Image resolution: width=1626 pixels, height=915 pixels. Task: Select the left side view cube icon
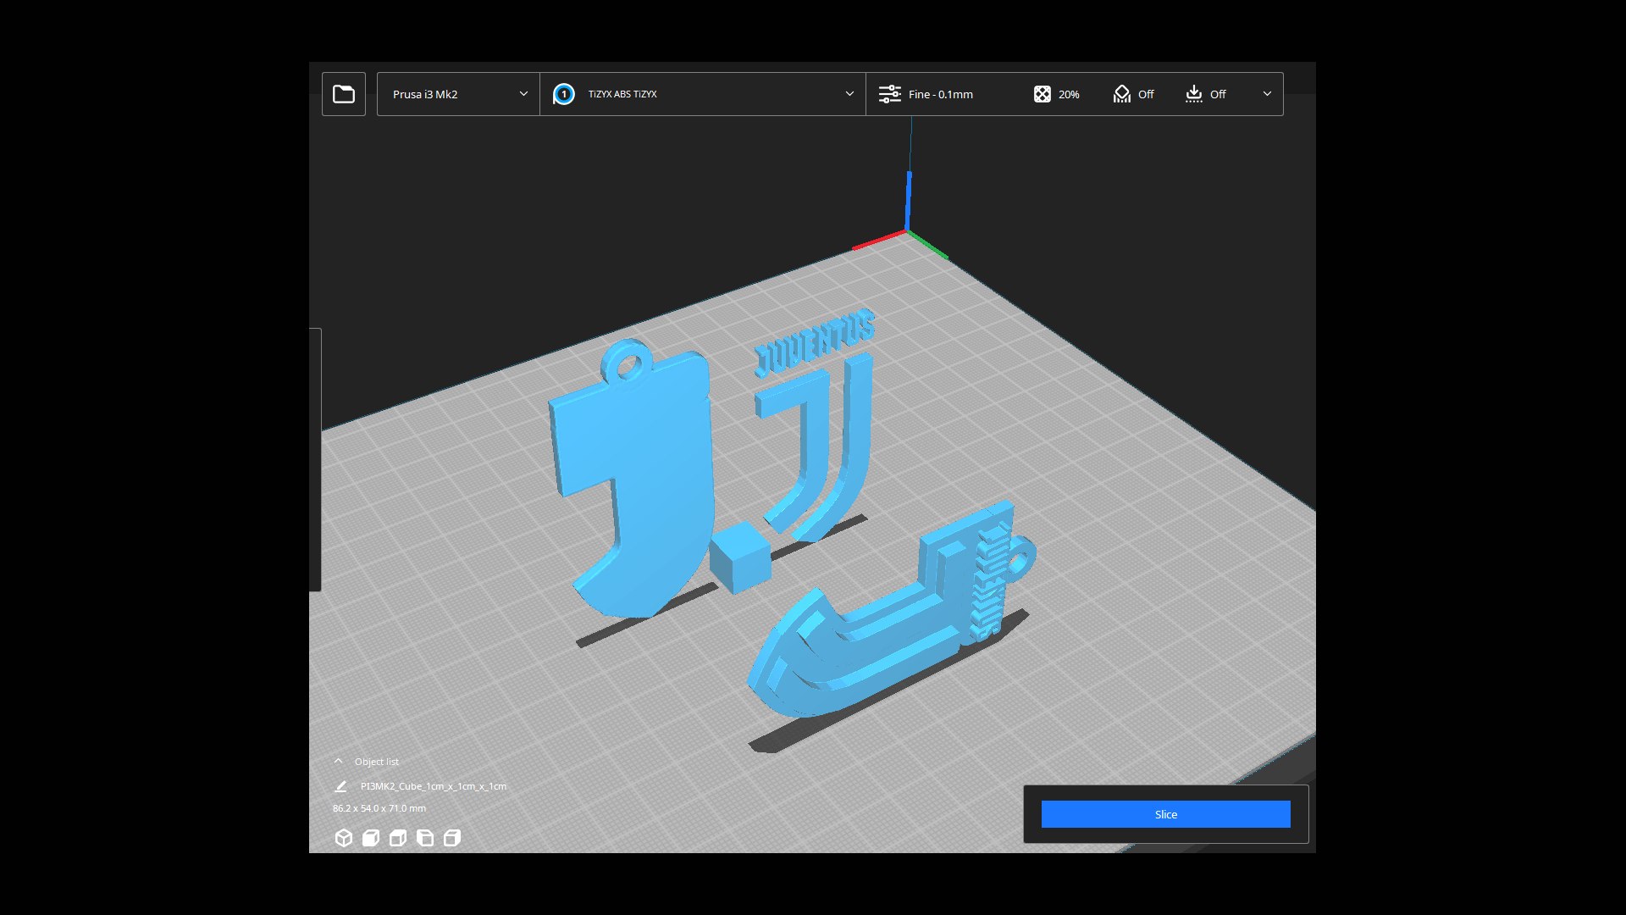pyautogui.click(x=425, y=838)
